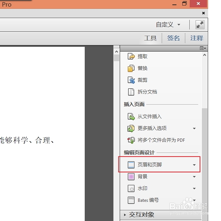221x221 pixels.
Task: Expand the 水印 dropdown arrow
Action: tap(194, 189)
